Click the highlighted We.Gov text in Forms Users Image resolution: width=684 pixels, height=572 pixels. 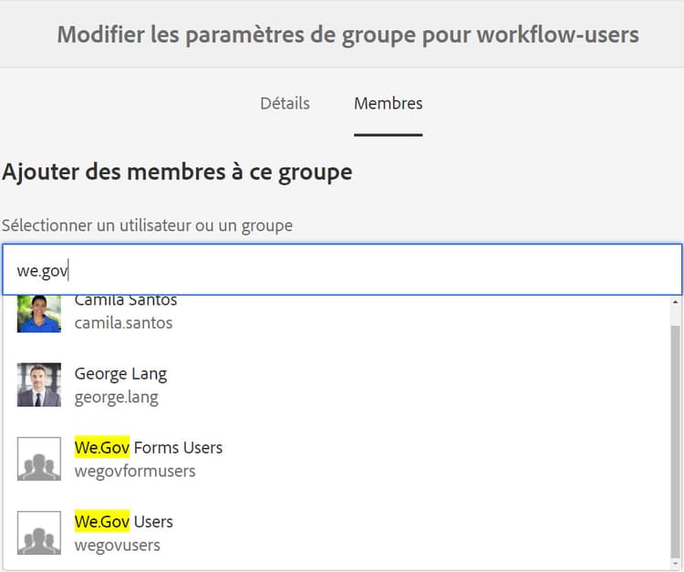(102, 447)
